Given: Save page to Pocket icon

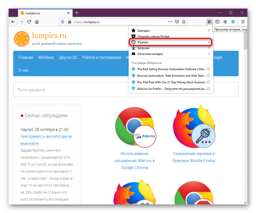Looking at the screenshot, I should pyautogui.click(x=177, y=22).
